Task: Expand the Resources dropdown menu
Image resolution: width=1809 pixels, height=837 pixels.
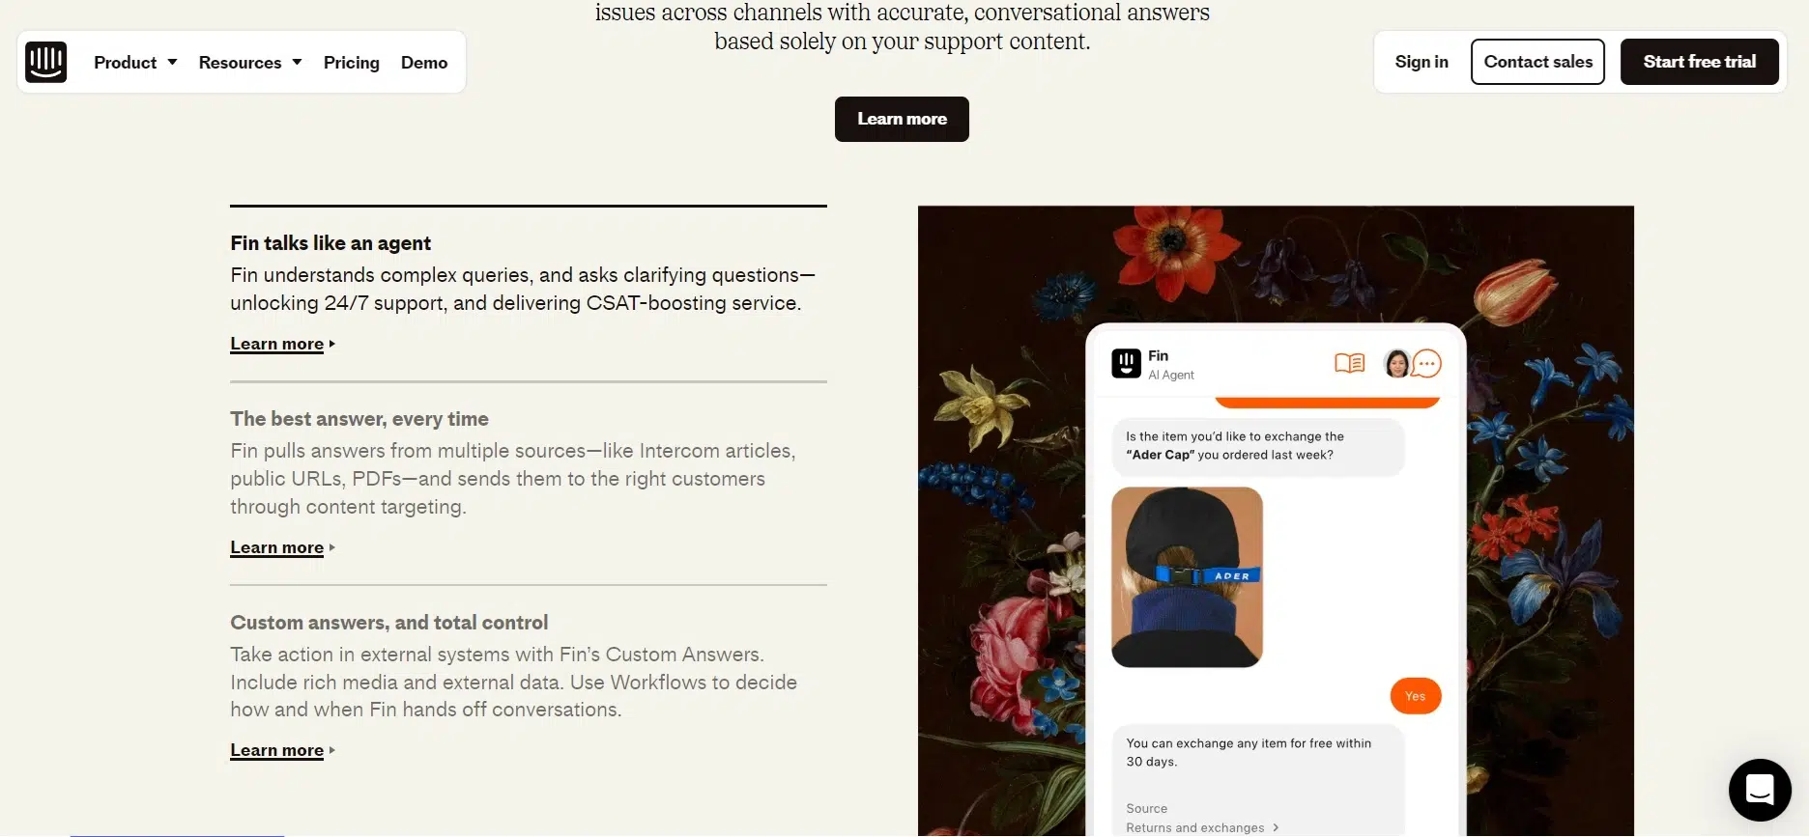Action: click(x=249, y=62)
